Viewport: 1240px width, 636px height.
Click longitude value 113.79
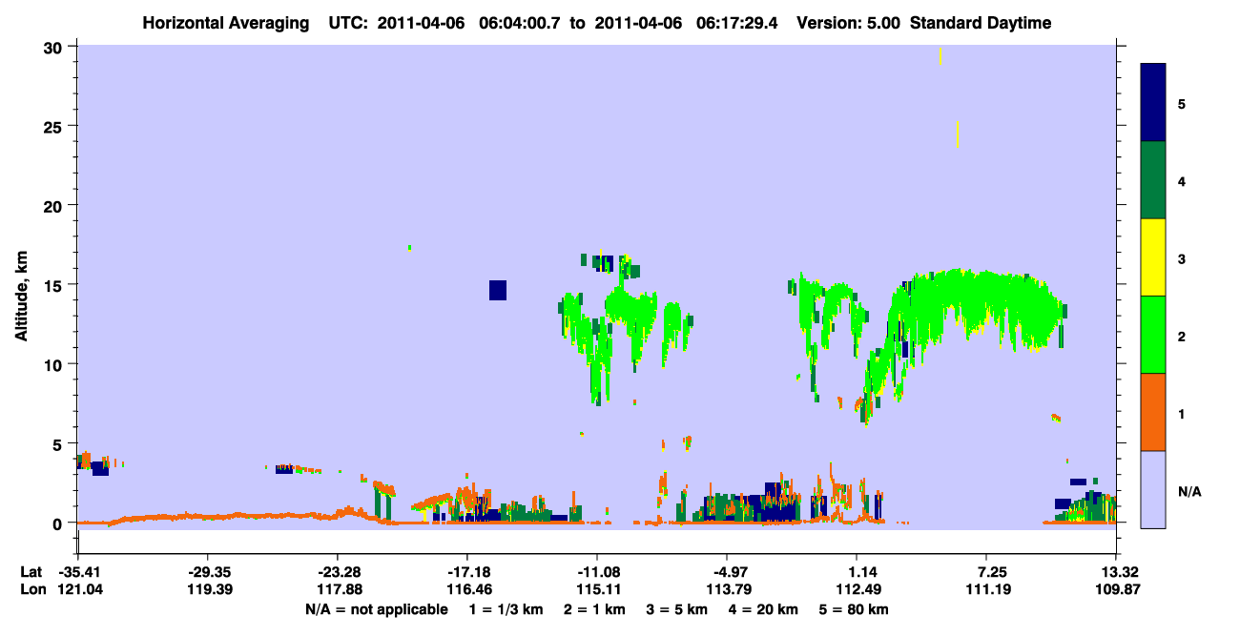(x=728, y=590)
